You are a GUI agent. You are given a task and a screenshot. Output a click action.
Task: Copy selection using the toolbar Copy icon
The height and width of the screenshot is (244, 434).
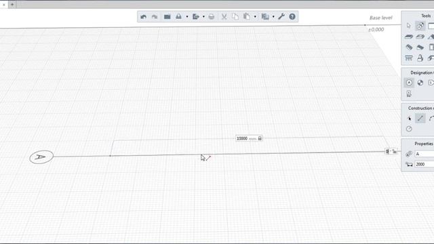(x=235, y=17)
